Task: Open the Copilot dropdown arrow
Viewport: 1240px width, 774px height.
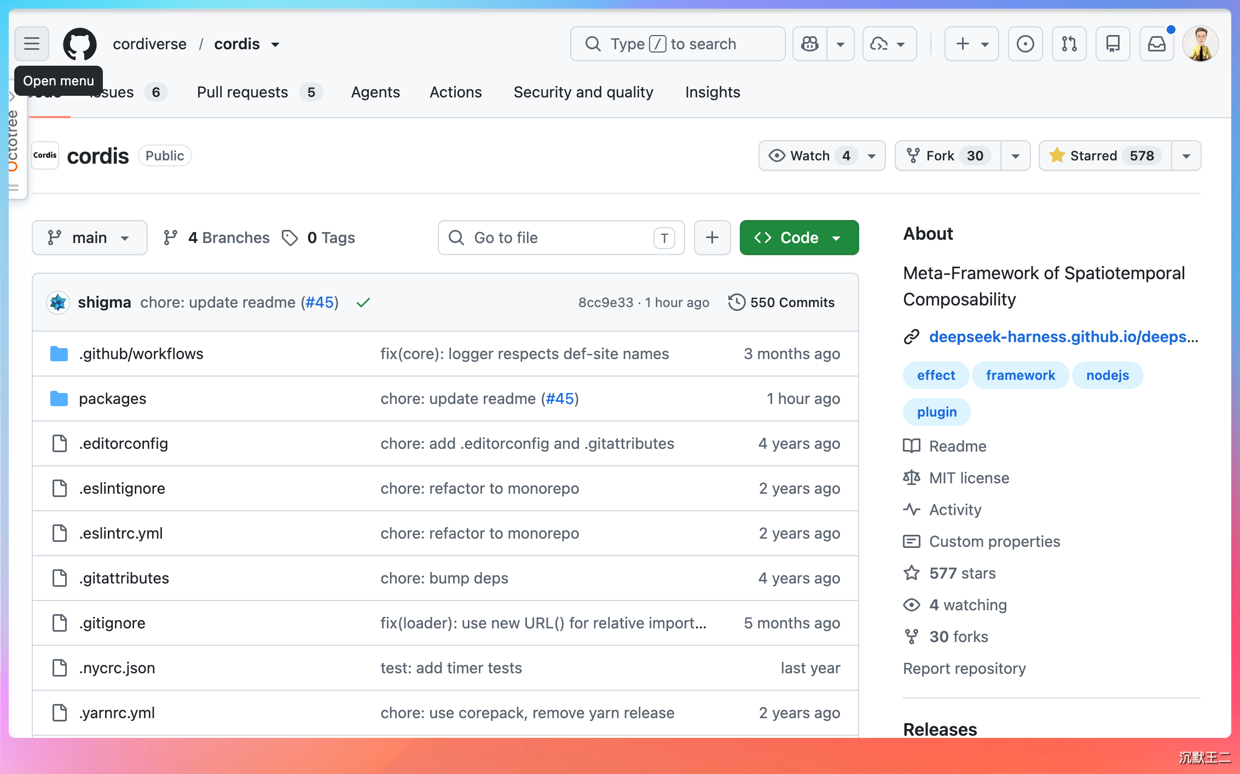Action: [x=841, y=44]
